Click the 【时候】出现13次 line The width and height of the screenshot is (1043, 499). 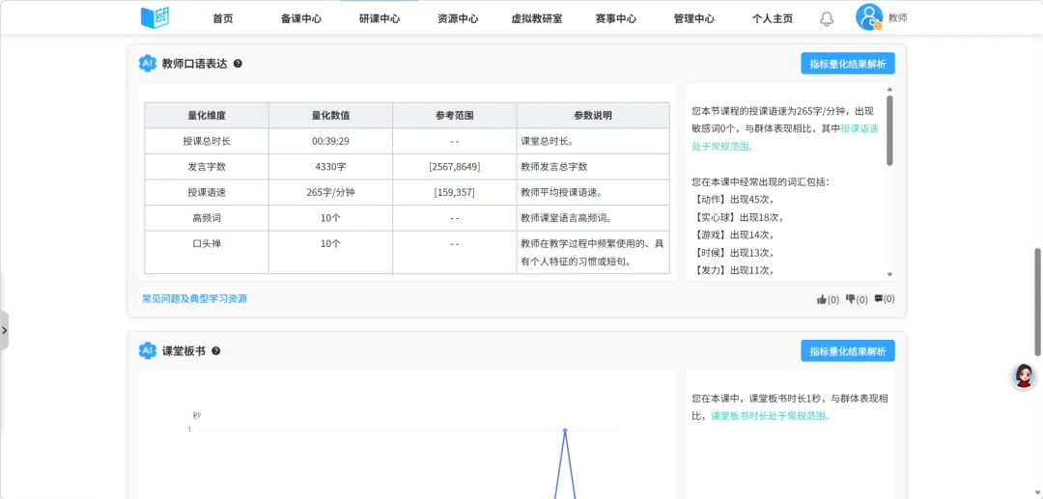click(x=732, y=253)
